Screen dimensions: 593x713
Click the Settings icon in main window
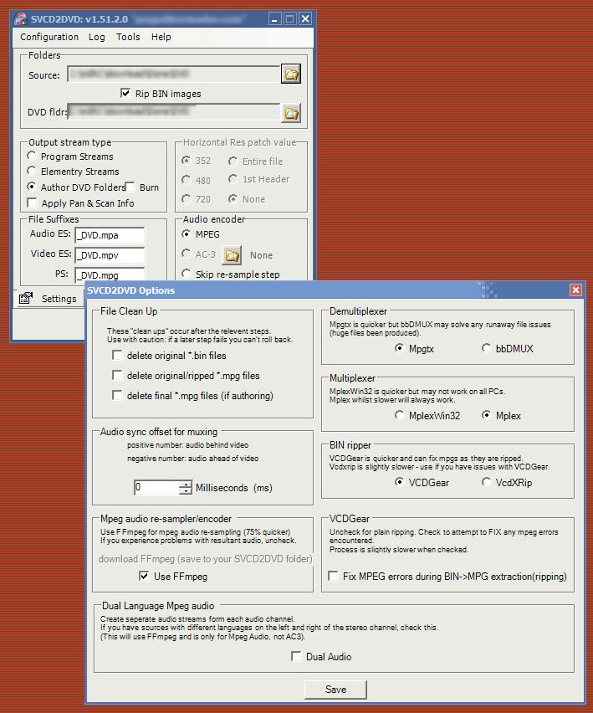click(x=26, y=298)
